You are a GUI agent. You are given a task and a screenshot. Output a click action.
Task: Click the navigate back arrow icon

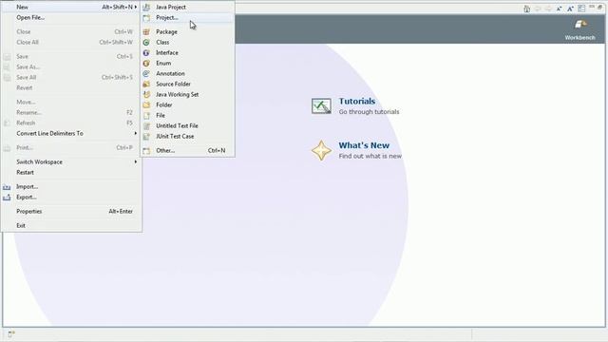tap(538, 9)
